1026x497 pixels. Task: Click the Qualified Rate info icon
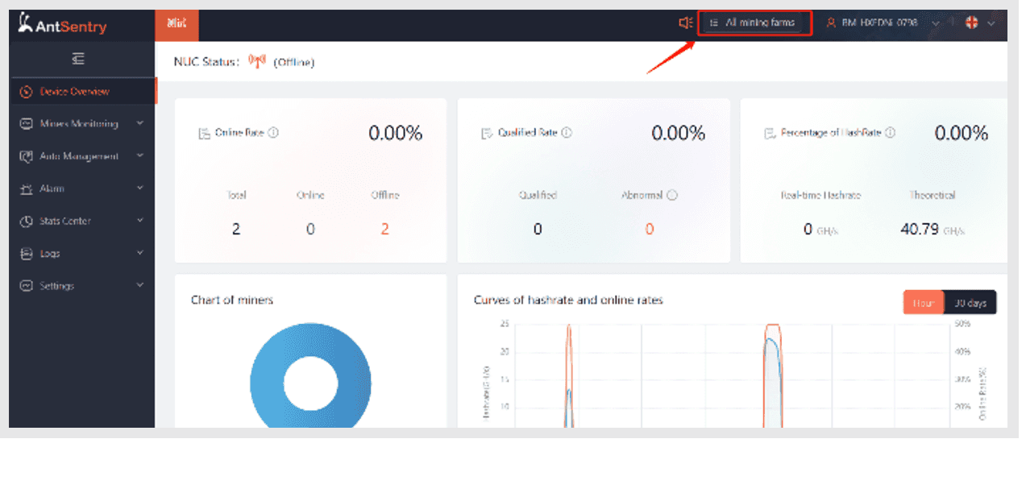click(x=567, y=133)
